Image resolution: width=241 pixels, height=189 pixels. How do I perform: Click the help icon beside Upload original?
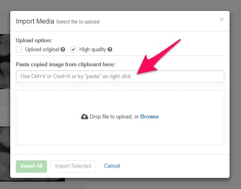(63, 49)
